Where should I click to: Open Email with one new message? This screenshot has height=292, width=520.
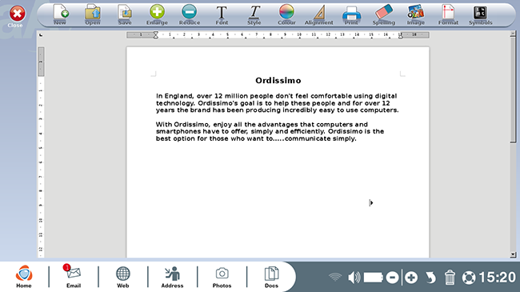pos(74,277)
